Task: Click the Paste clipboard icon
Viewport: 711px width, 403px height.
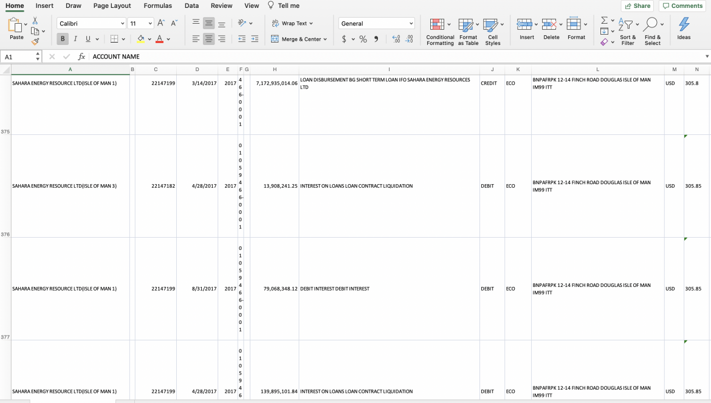Action: (15, 25)
